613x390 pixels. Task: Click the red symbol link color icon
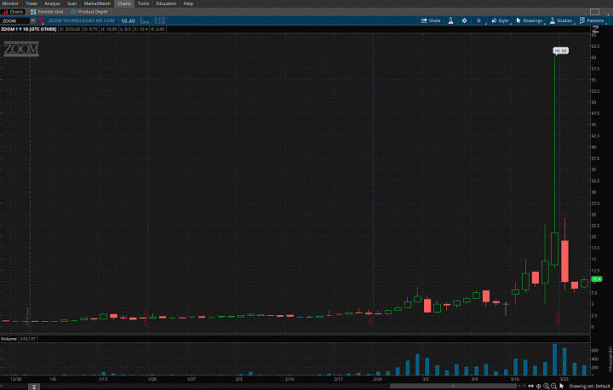pos(41,20)
